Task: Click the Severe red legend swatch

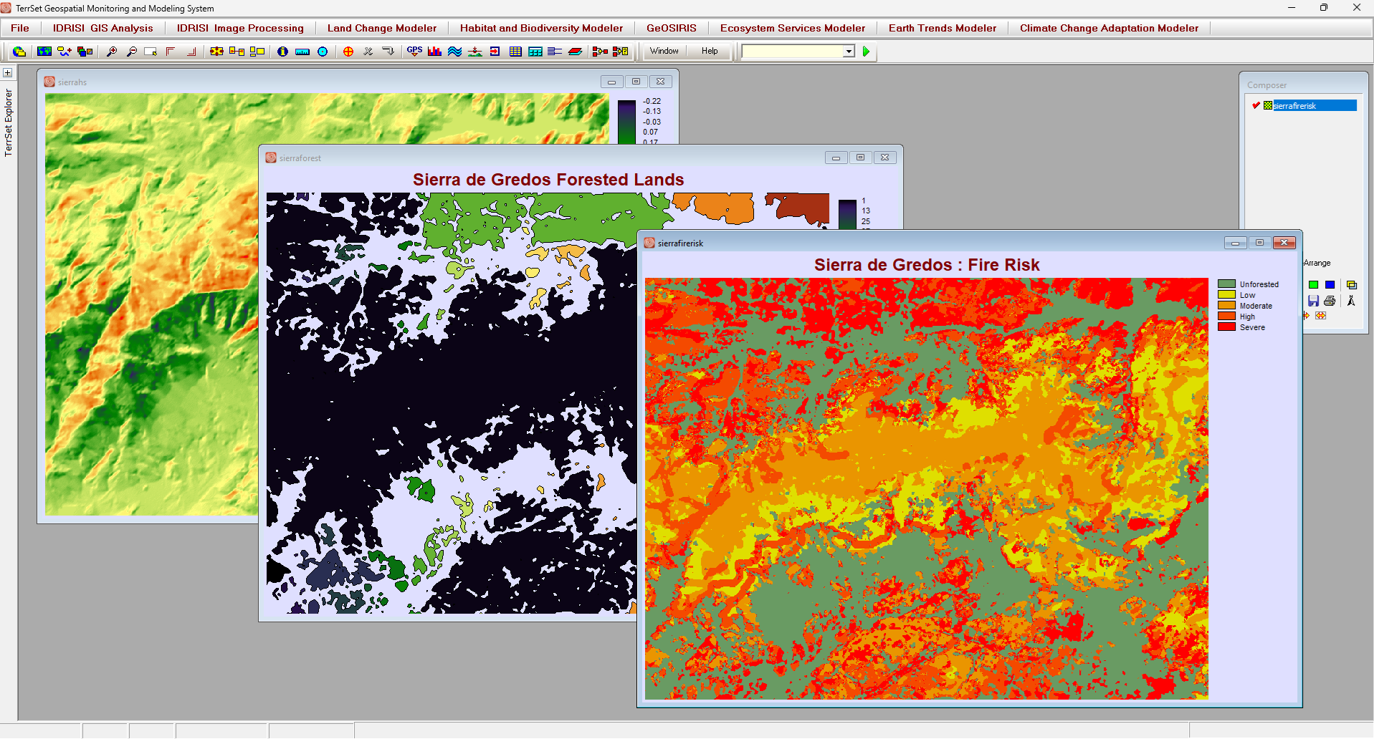Action: (x=1226, y=327)
